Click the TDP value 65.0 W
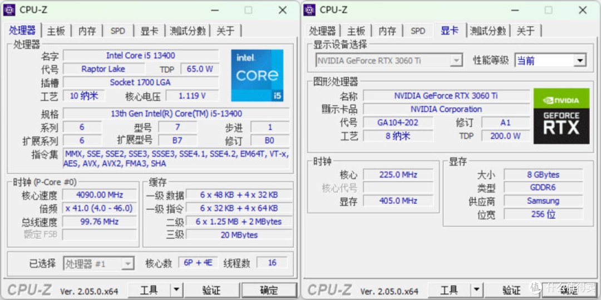 click(200, 69)
